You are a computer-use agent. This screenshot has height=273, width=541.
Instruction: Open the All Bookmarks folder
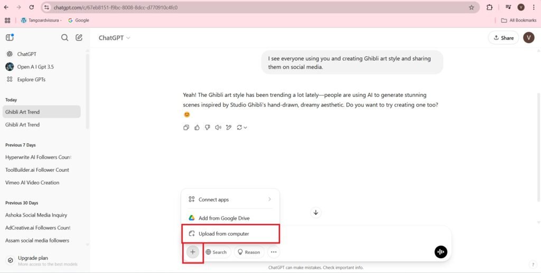click(x=519, y=21)
